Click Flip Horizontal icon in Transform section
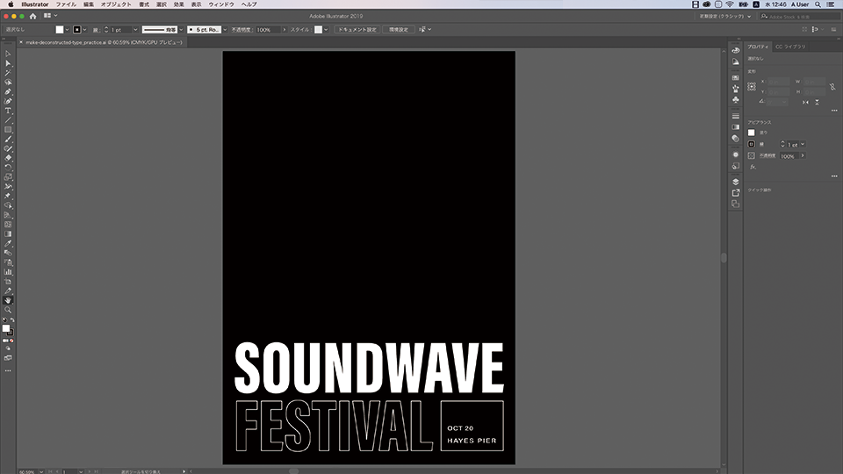 pos(805,102)
